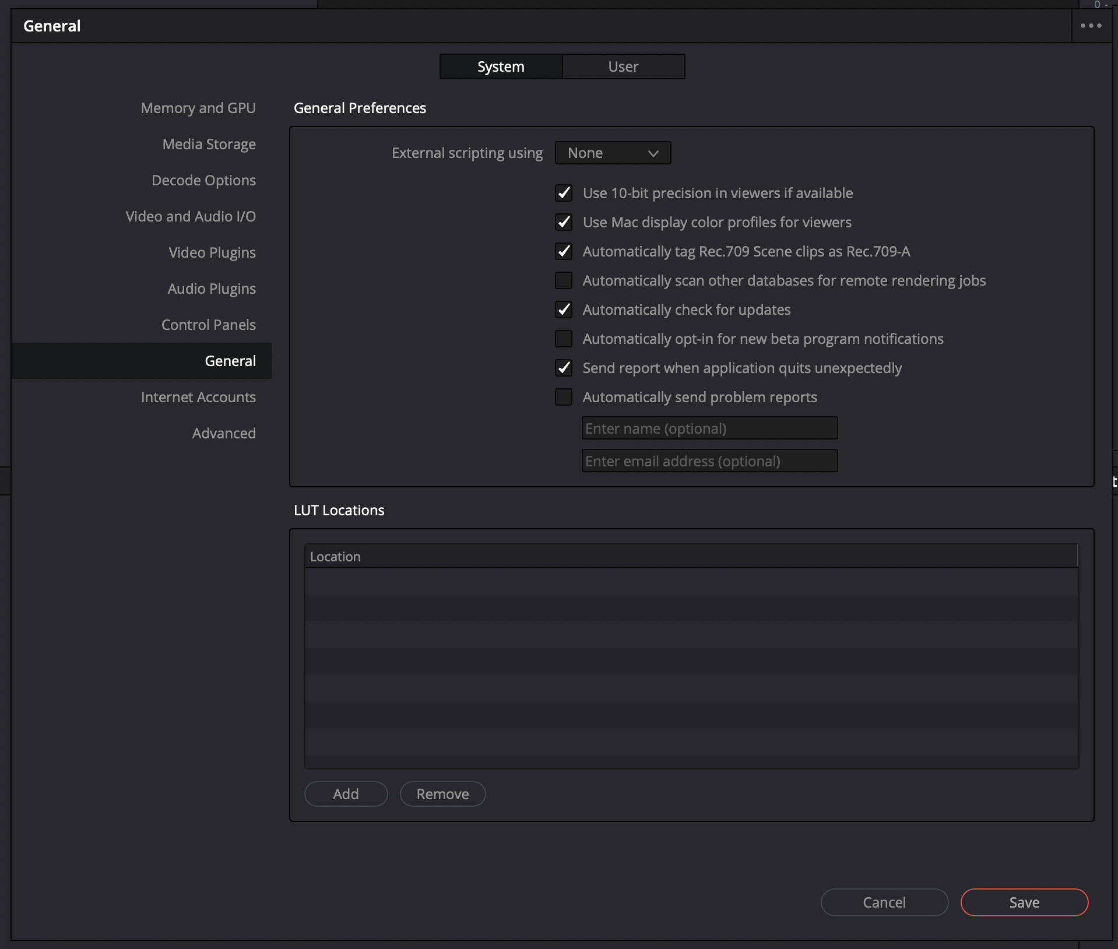Image resolution: width=1118 pixels, height=949 pixels.
Task: Click the Enter name optional field
Action: click(x=709, y=428)
